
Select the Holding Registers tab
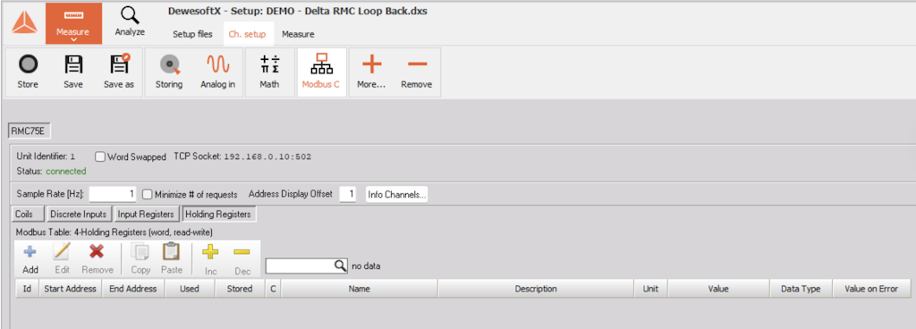tap(218, 214)
